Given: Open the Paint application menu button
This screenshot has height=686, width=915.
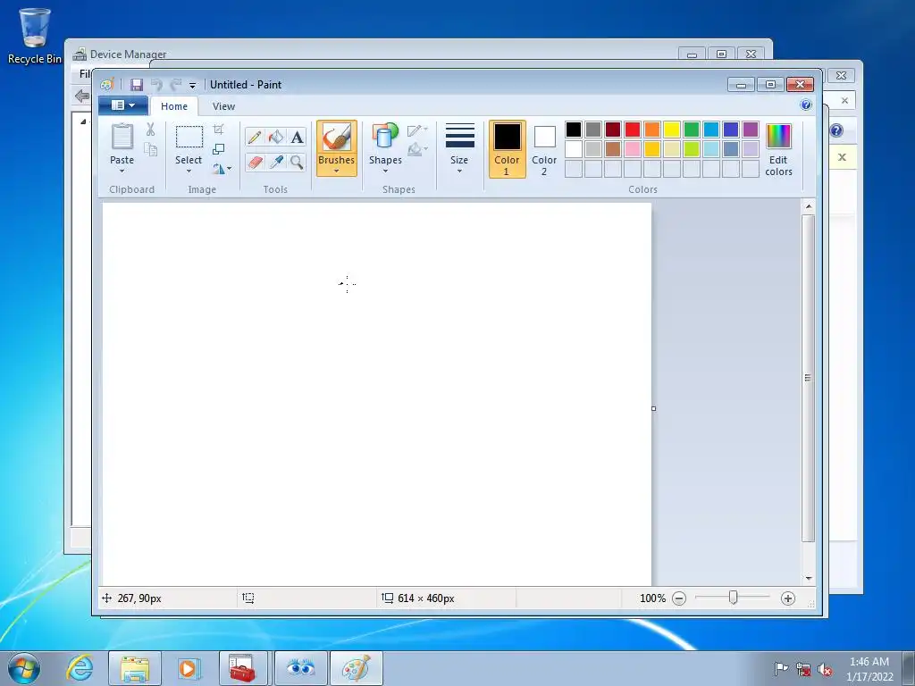Looking at the screenshot, I should (123, 105).
